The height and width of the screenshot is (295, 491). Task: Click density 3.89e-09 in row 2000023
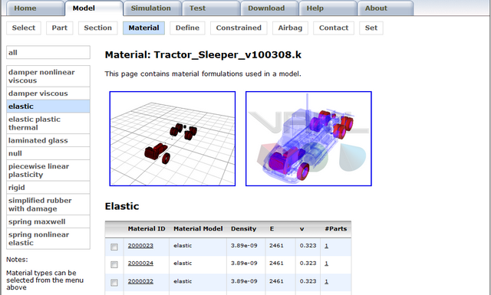pyautogui.click(x=244, y=245)
